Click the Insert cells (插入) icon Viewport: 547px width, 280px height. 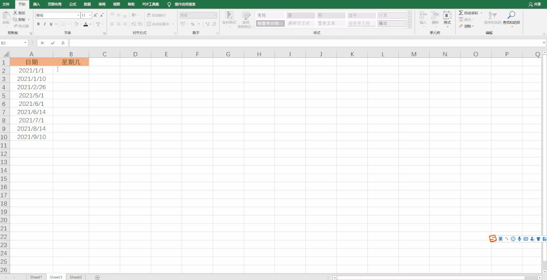click(x=423, y=18)
